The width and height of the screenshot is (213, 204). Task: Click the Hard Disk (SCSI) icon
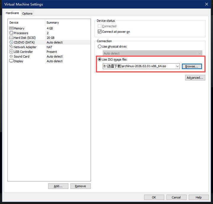coord(11,38)
